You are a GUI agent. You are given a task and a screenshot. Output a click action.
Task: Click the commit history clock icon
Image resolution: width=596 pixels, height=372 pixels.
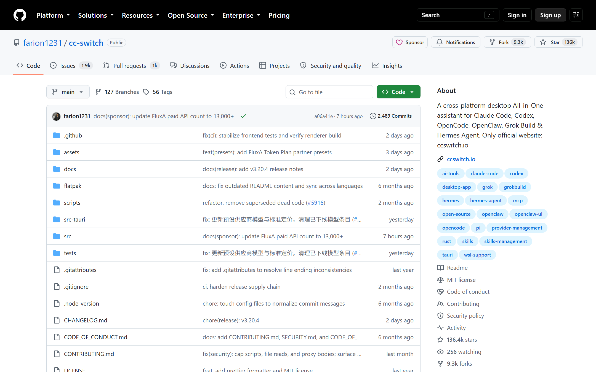pos(373,116)
